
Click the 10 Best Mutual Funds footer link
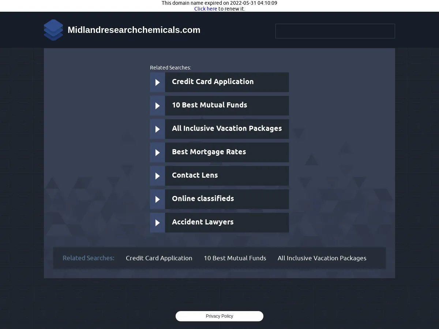(235, 258)
